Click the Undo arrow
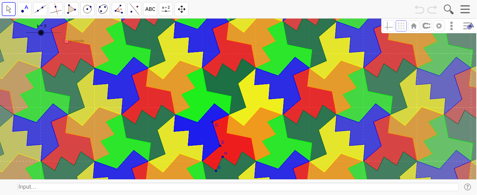477x195 pixels. (x=419, y=9)
